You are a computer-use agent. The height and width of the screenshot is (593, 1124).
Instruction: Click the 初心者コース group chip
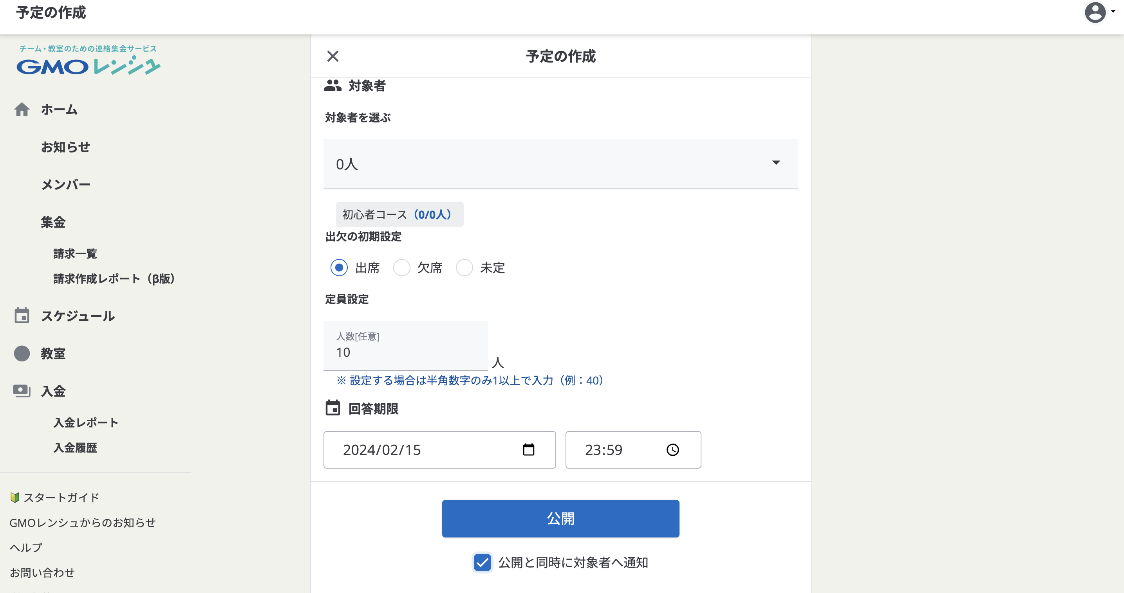coord(399,214)
